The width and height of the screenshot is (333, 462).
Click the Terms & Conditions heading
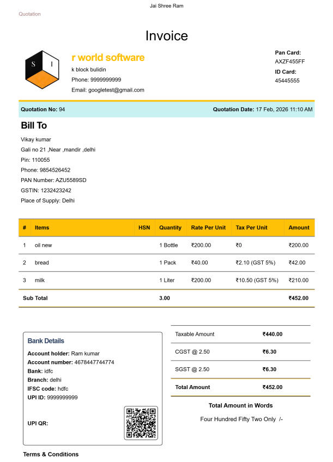[51, 454]
